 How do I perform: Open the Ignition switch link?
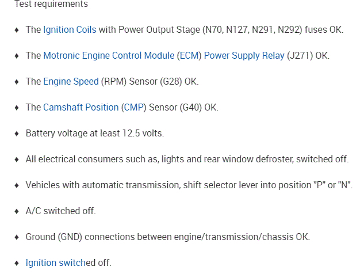(x=56, y=262)
